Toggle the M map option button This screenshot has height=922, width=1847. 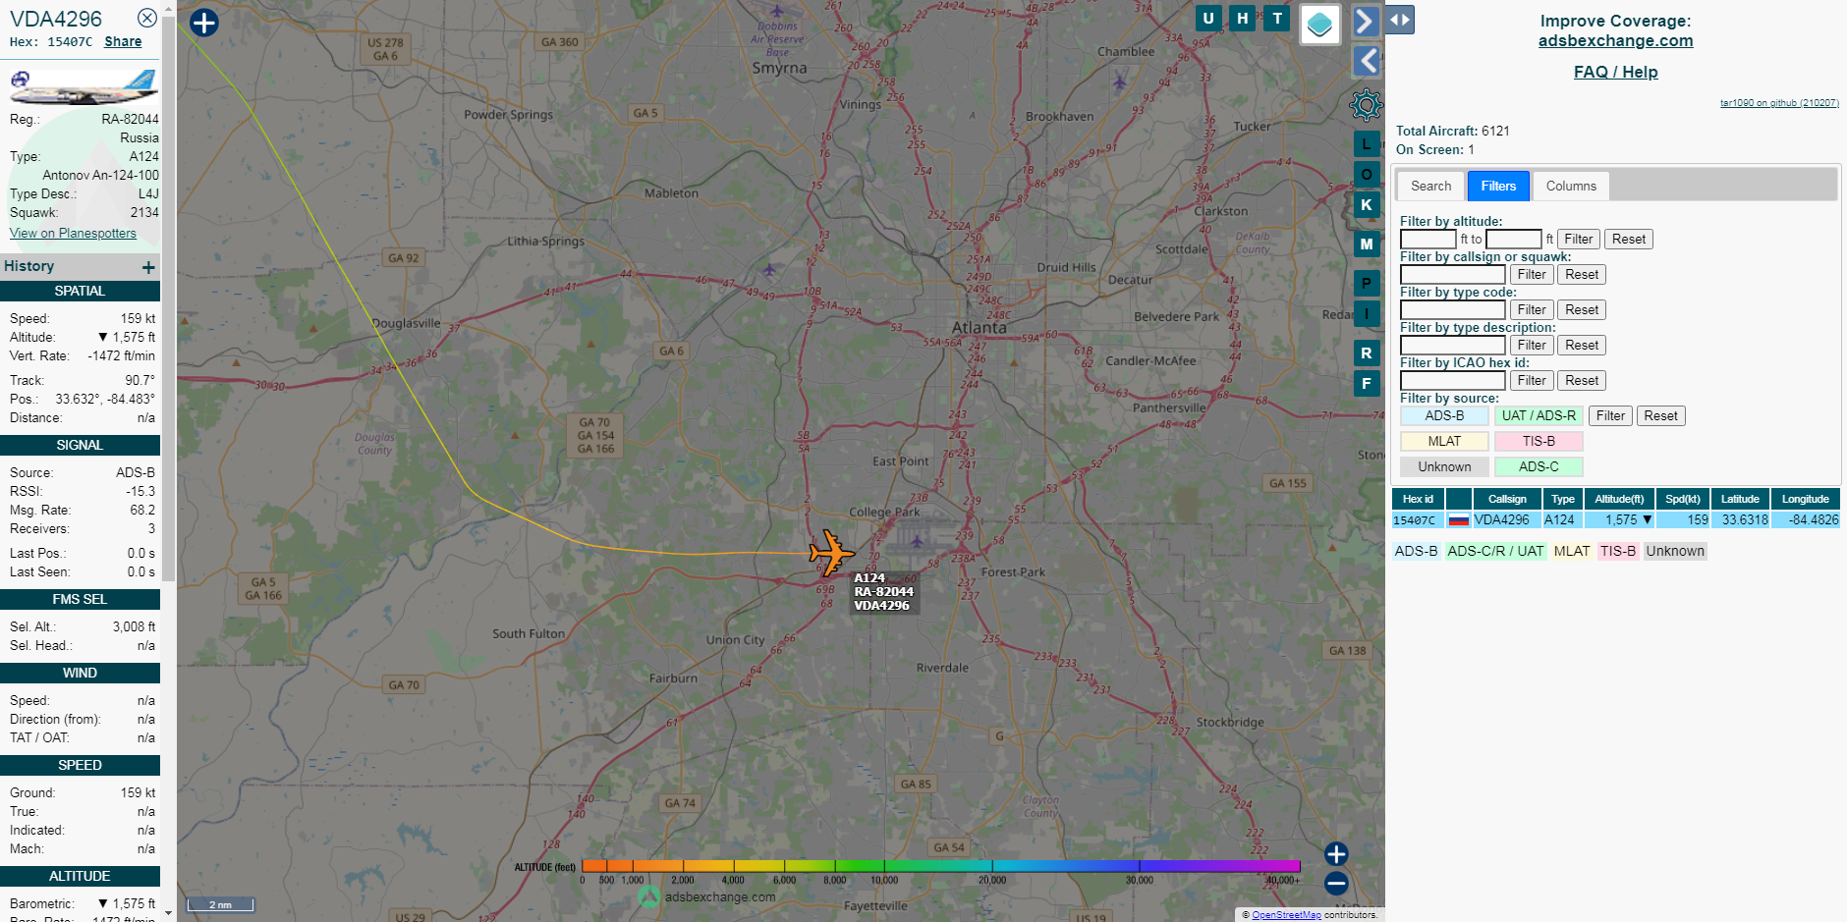pyautogui.click(x=1367, y=244)
